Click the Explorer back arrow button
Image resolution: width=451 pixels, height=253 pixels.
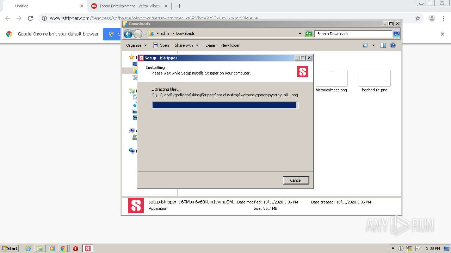(x=128, y=34)
